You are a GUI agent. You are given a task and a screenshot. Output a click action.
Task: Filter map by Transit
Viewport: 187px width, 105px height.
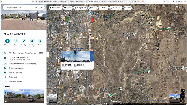[x=93, y=8]
